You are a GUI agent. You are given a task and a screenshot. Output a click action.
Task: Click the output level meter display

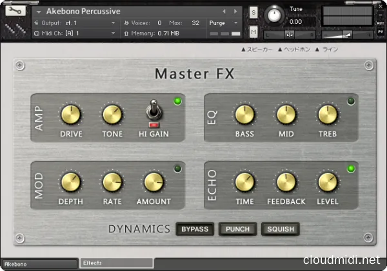[x=348, y=16]
